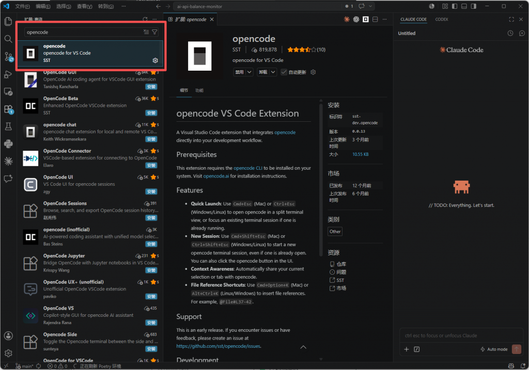
Task: Open the View menu
Action: pyautogui.click(x=84, y=6)
